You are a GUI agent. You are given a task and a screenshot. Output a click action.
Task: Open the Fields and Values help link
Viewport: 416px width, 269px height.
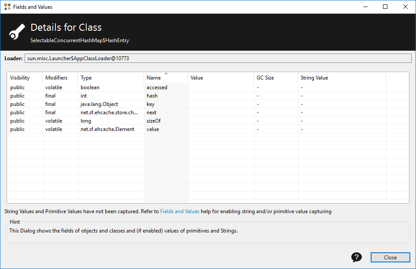point(180,211)
